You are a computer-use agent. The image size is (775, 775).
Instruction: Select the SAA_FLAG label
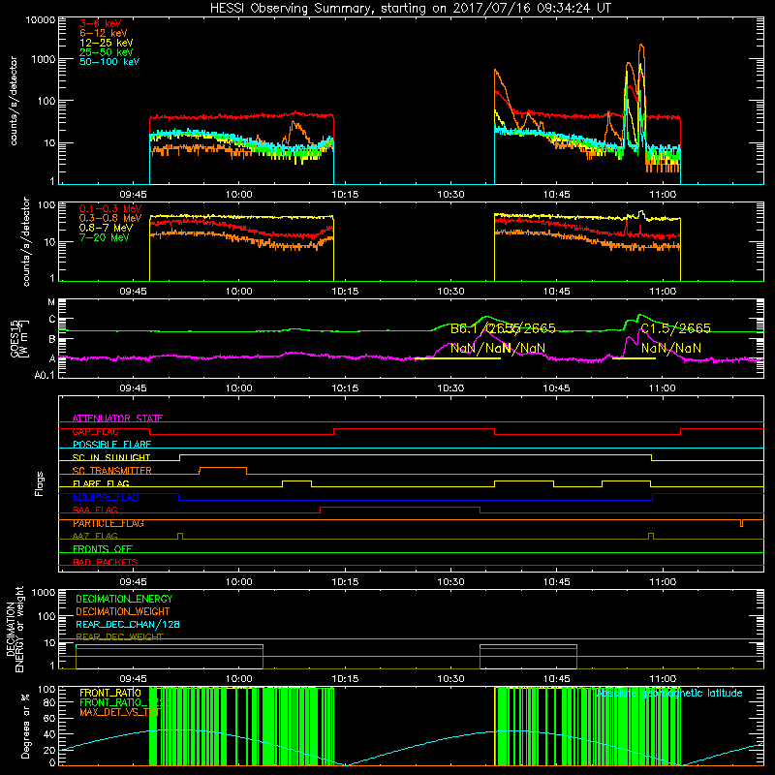coord(95,510)
